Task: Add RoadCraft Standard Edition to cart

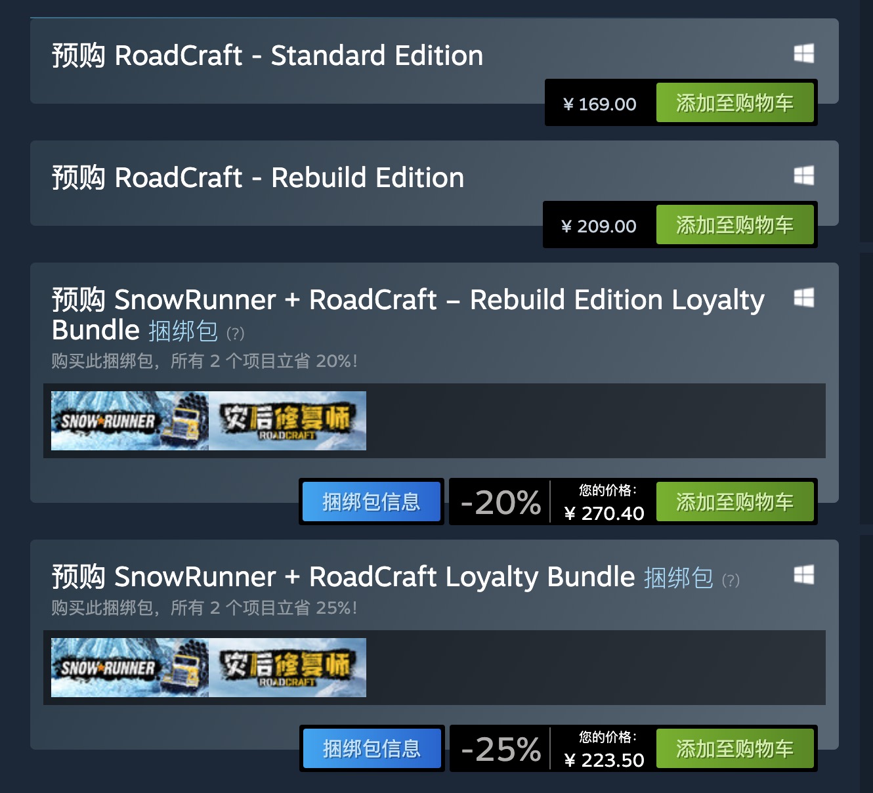Action: tap(735, 103)
